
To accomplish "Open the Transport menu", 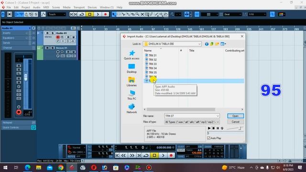I will 79,8.
